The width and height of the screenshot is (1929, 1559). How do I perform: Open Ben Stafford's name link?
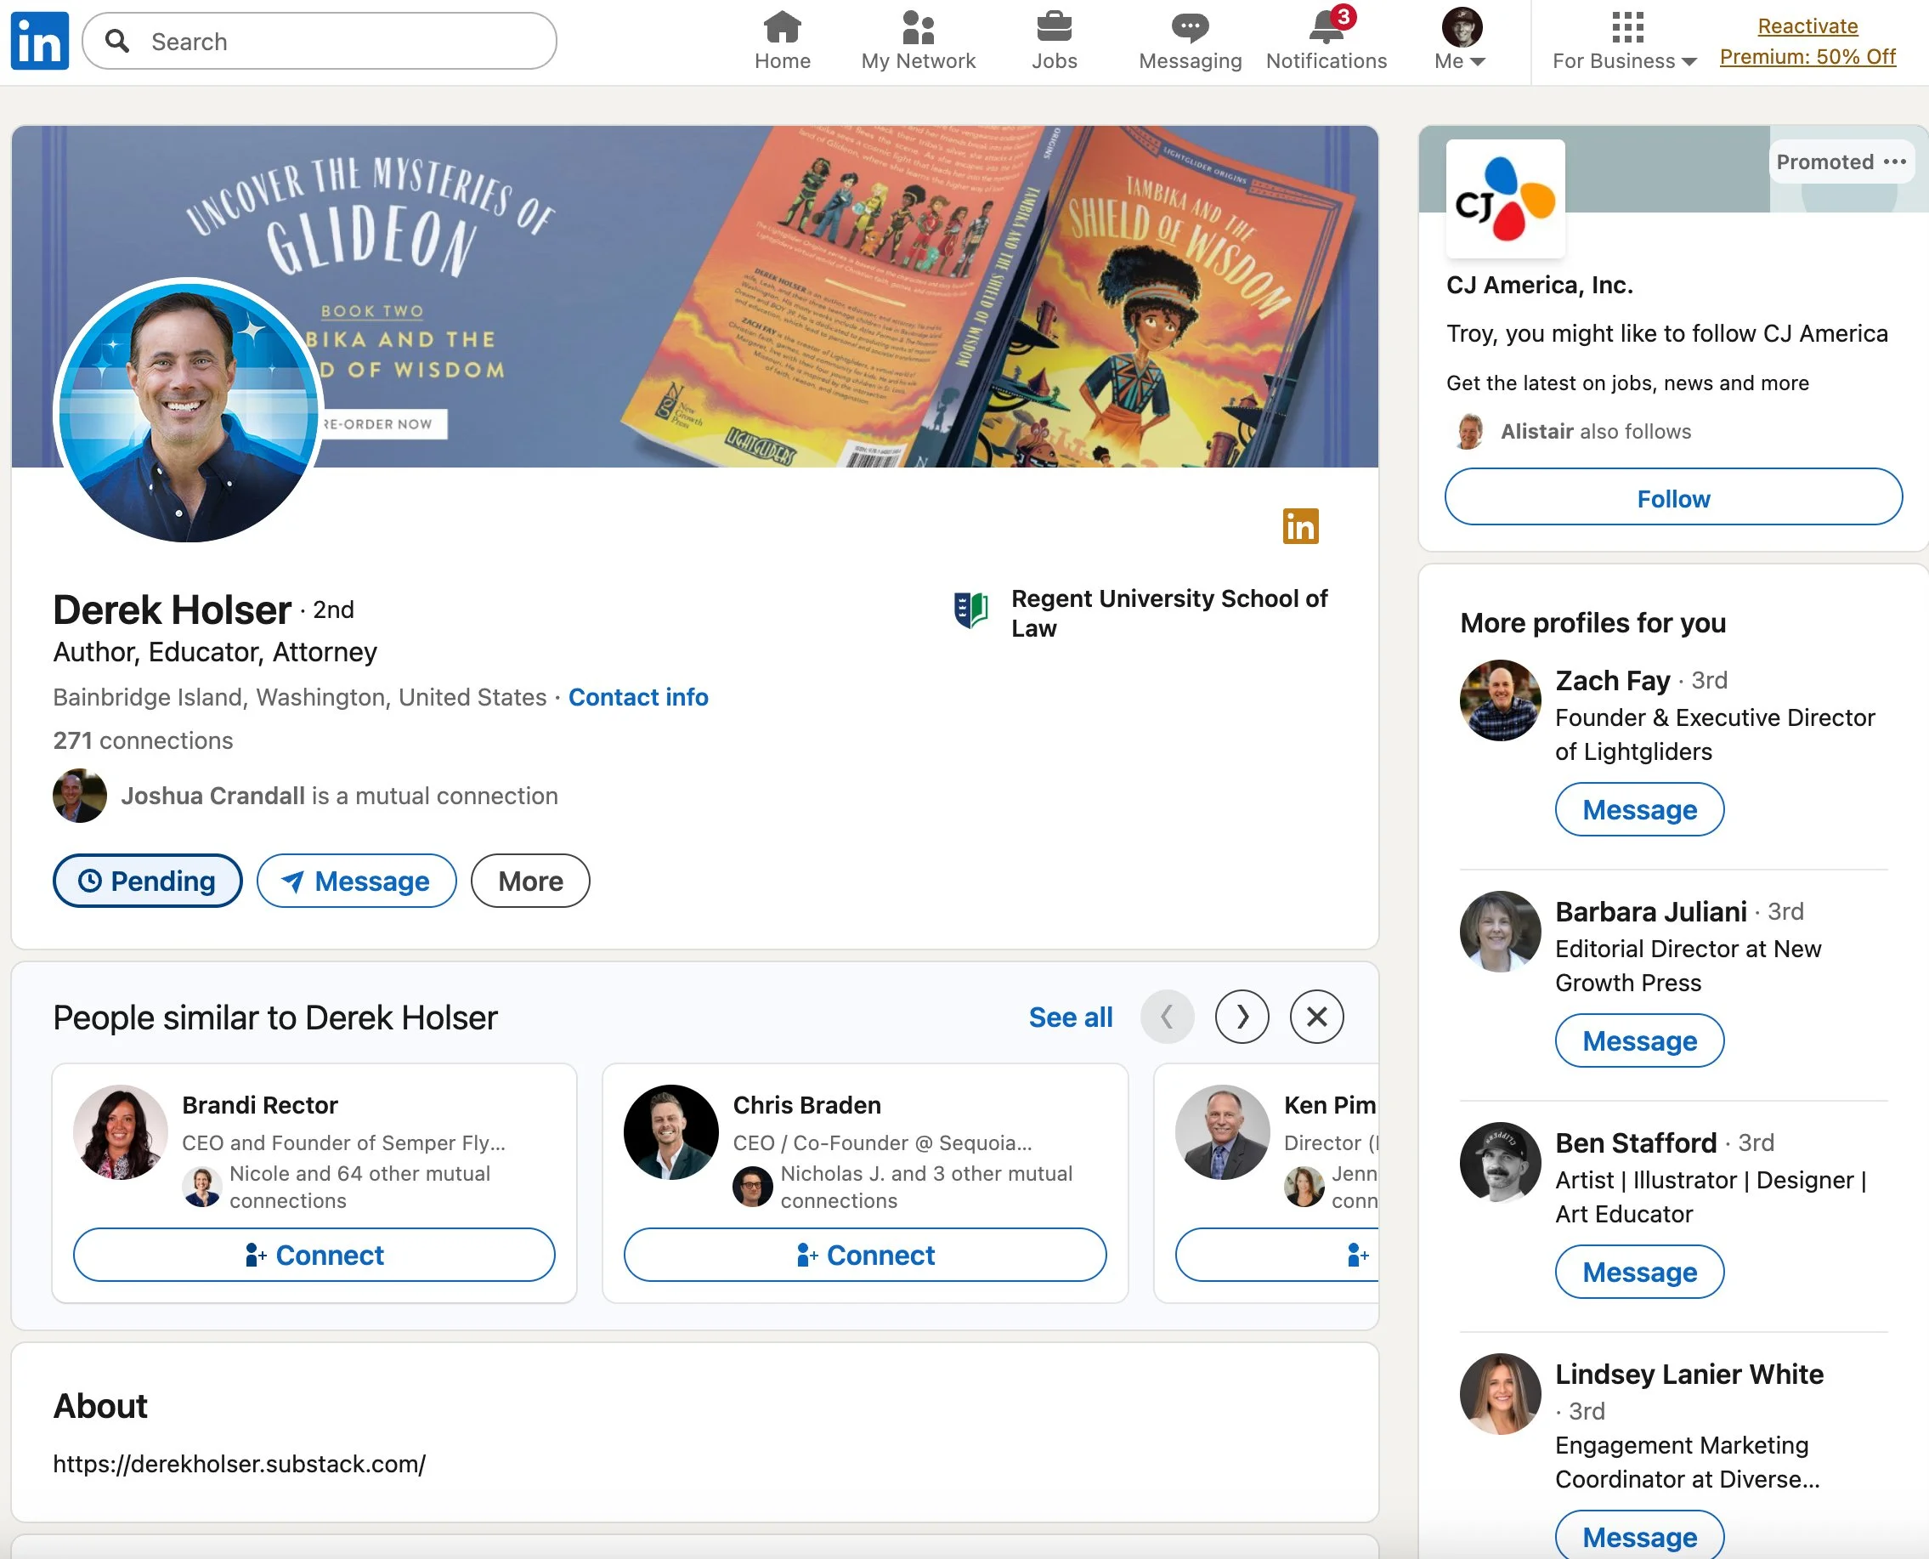1636,1143
